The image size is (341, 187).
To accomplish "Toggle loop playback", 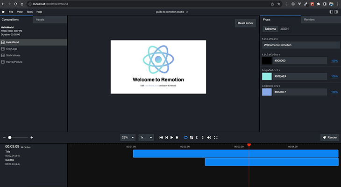I will coord(185,138).
